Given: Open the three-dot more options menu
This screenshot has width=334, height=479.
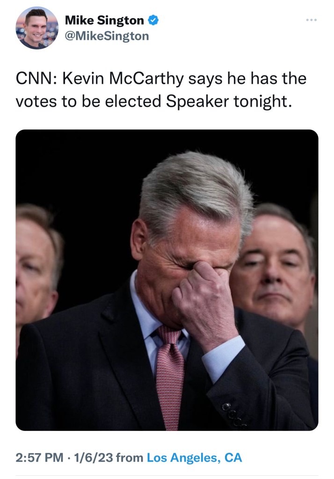Looking at the screenshot, I should click(311, 20).
